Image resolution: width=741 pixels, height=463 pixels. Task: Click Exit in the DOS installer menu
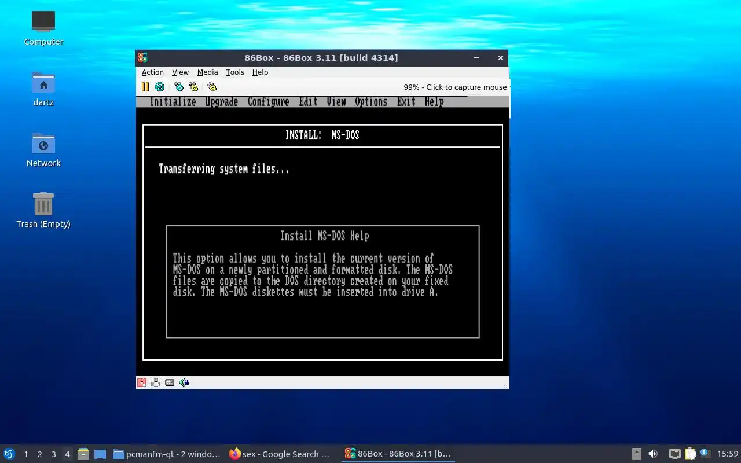pyautogui.click(x=406, y=102)
